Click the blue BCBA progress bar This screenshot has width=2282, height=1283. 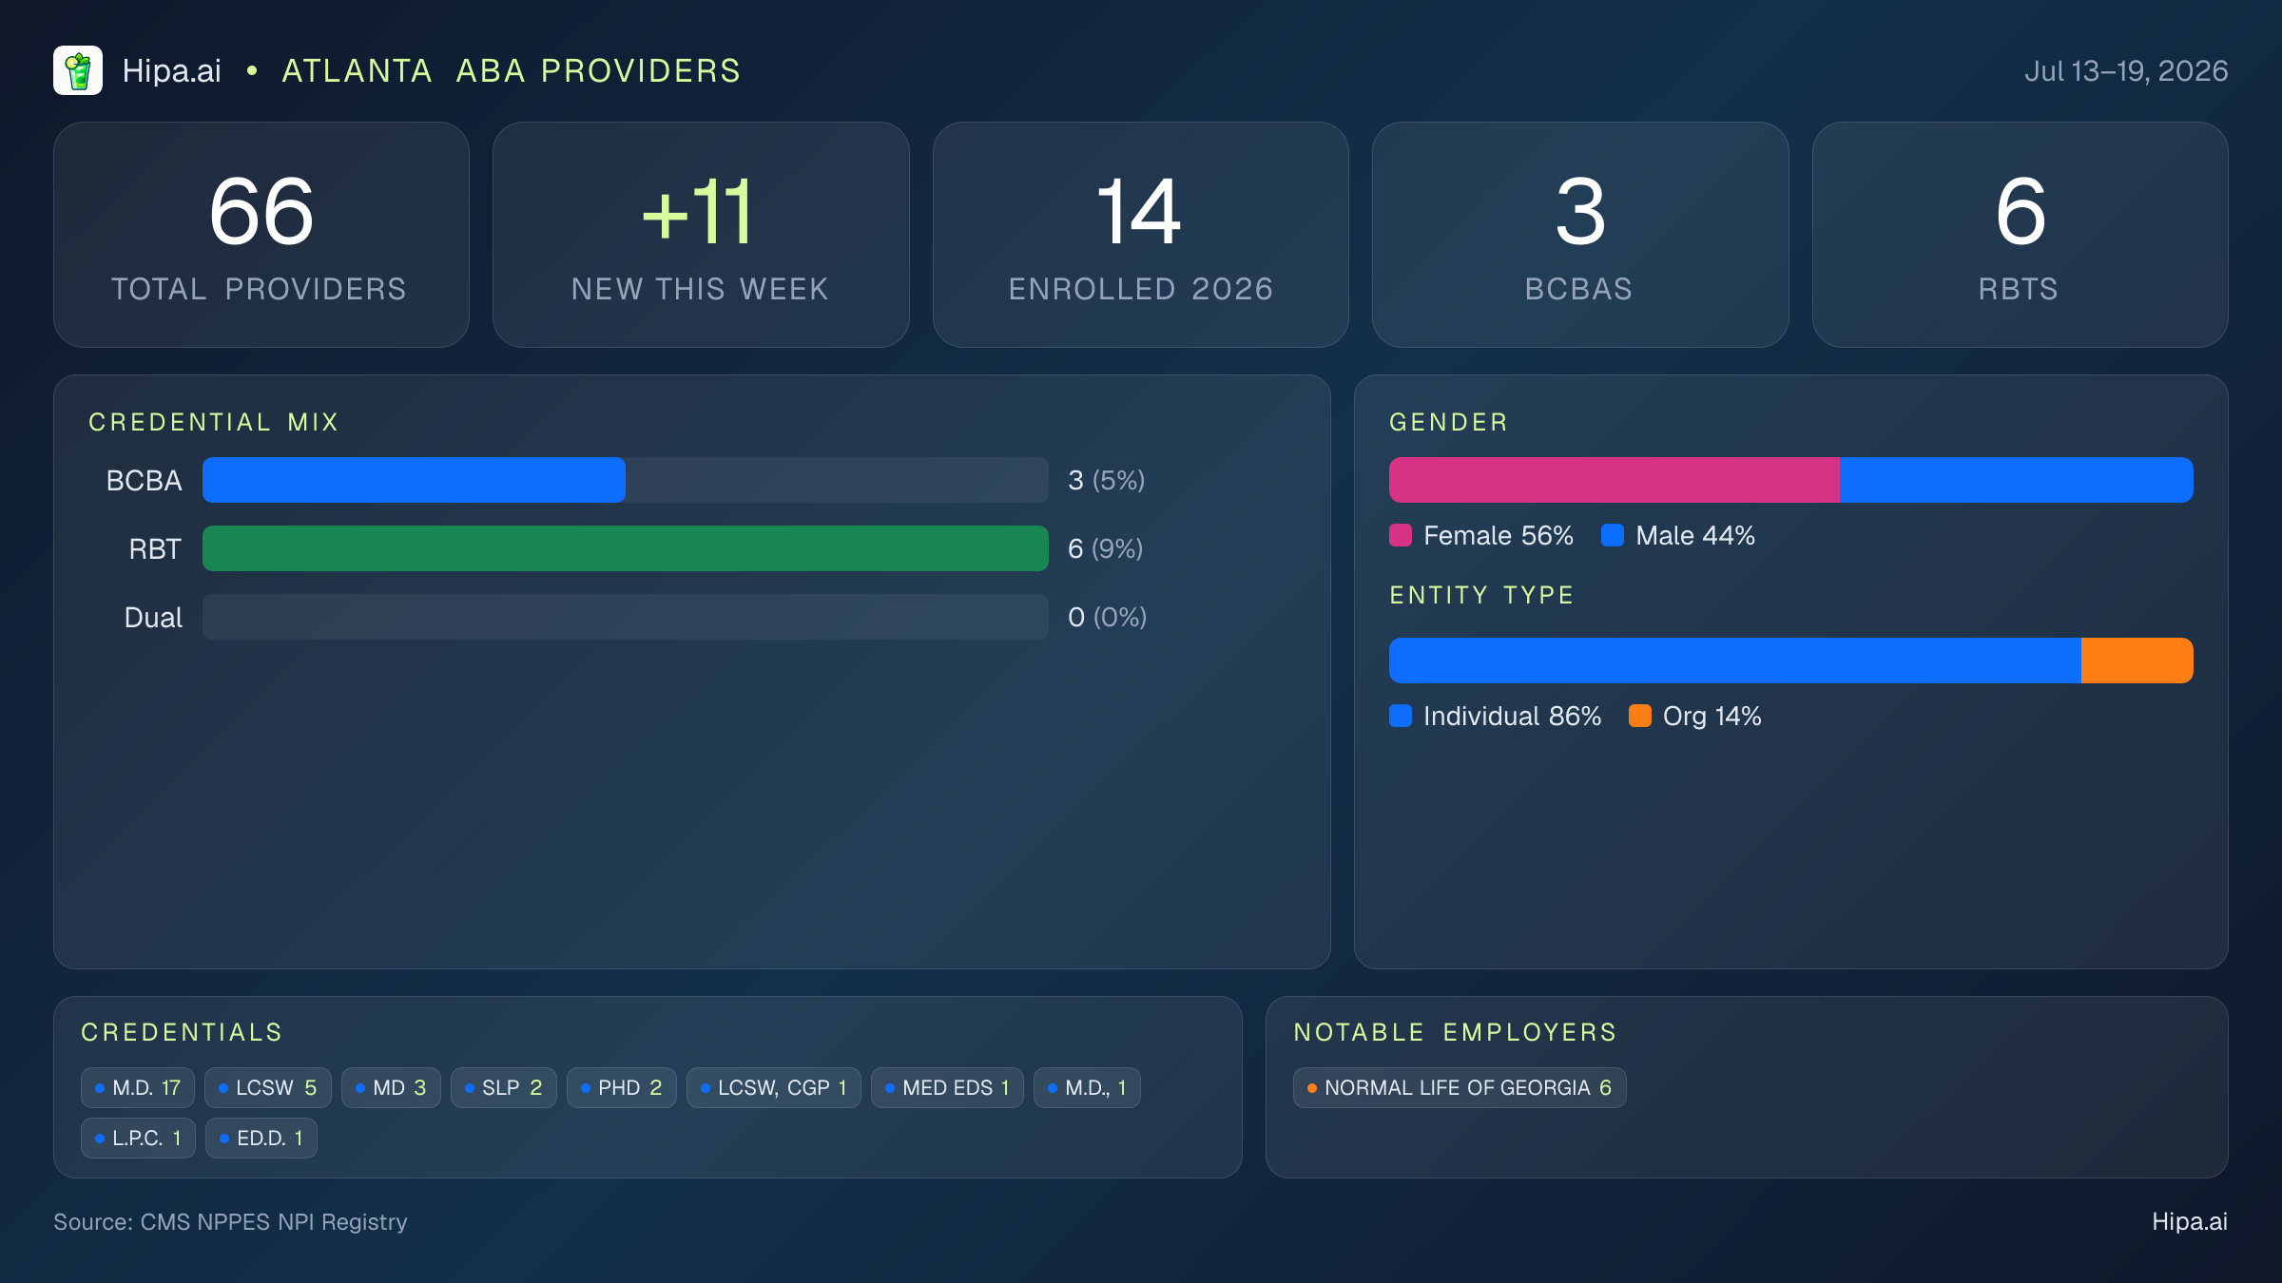tap(414, 480)
